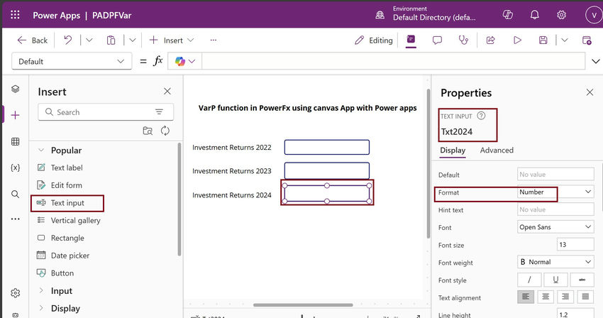This screenshot has height=318, width=603.
Task: Select the Investment Returns 2024 text box
Action: coord(327,193)
